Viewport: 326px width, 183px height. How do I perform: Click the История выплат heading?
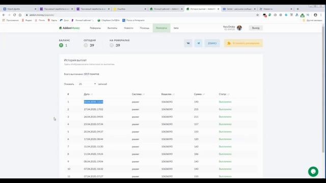[x=75, y=60]
